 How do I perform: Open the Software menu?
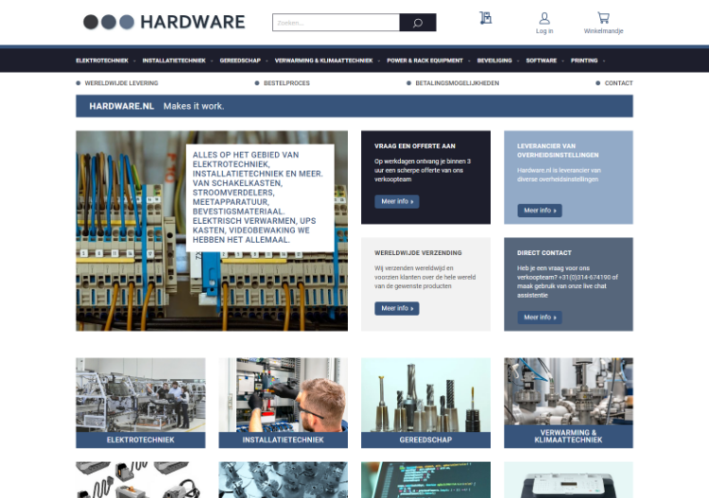[x=542, y=60]
